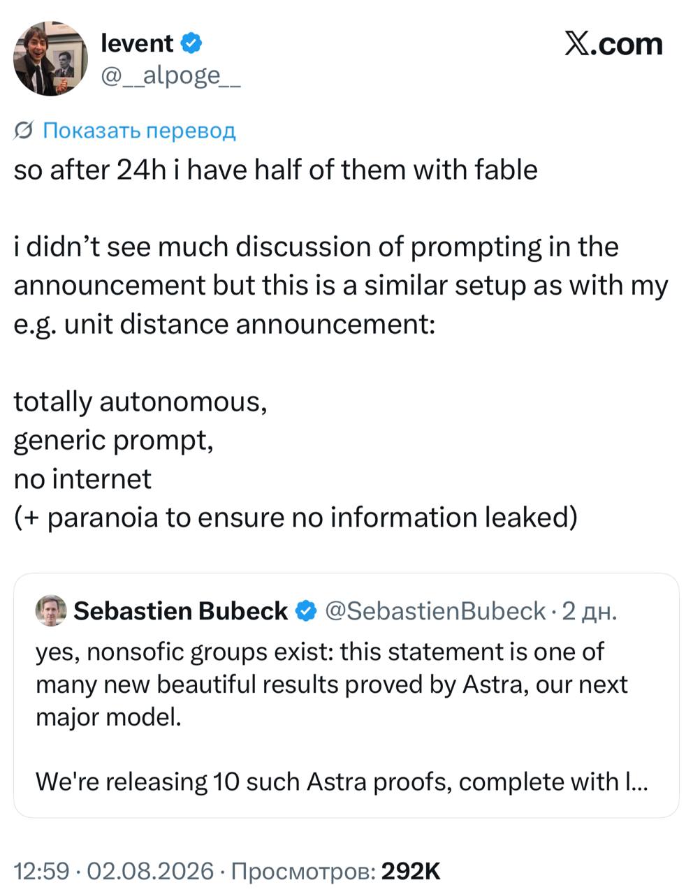Click the main tweet text paragraph
693x894 pixels.
point(341,344)
